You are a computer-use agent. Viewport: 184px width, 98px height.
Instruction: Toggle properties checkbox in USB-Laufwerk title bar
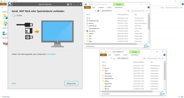point(105,52)
